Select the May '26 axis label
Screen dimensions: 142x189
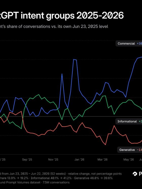(129, 160)
